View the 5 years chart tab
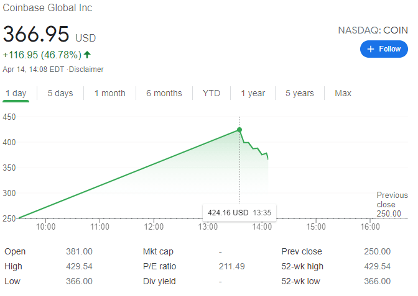This screenshot has width=418, height=296. pyautogui.click(x=300, y=93)
